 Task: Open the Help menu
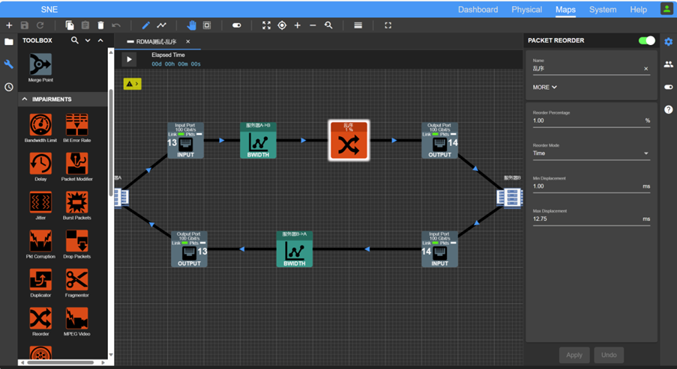pyautogui.click(x=638, y=10)
